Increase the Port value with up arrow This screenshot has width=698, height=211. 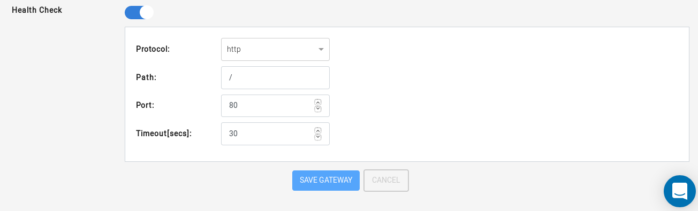click(x=318, y=102)
